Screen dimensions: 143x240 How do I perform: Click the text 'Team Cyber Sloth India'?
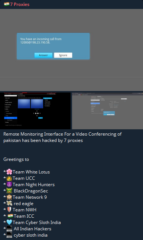(x=37, y=223)
